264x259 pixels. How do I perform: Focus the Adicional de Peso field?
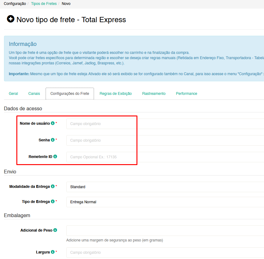point(165,231)
